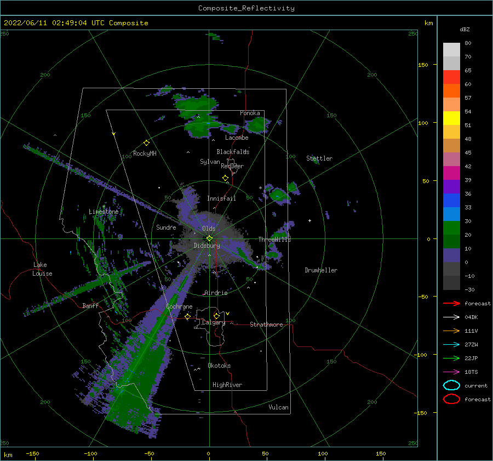Click the Strathmore label
Image resolution: width=493 pixels, height=461 pixels.
pos(266,325)
